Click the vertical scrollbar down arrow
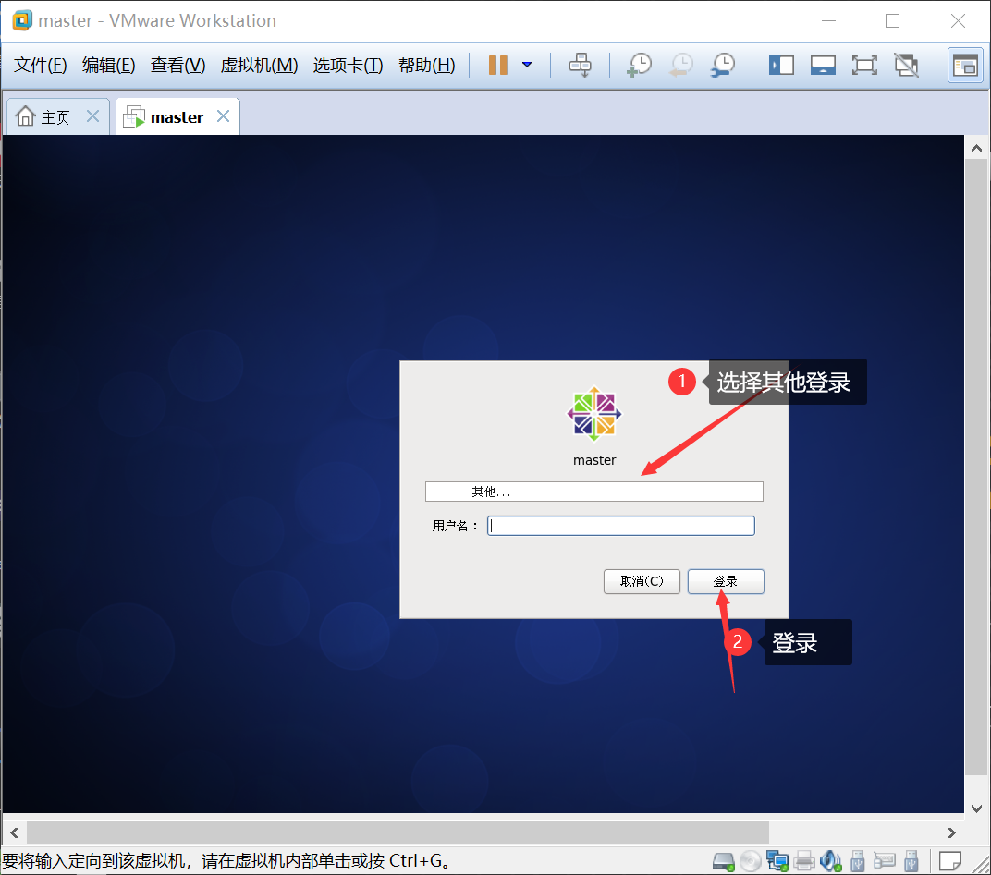 (x=976, y=808)
